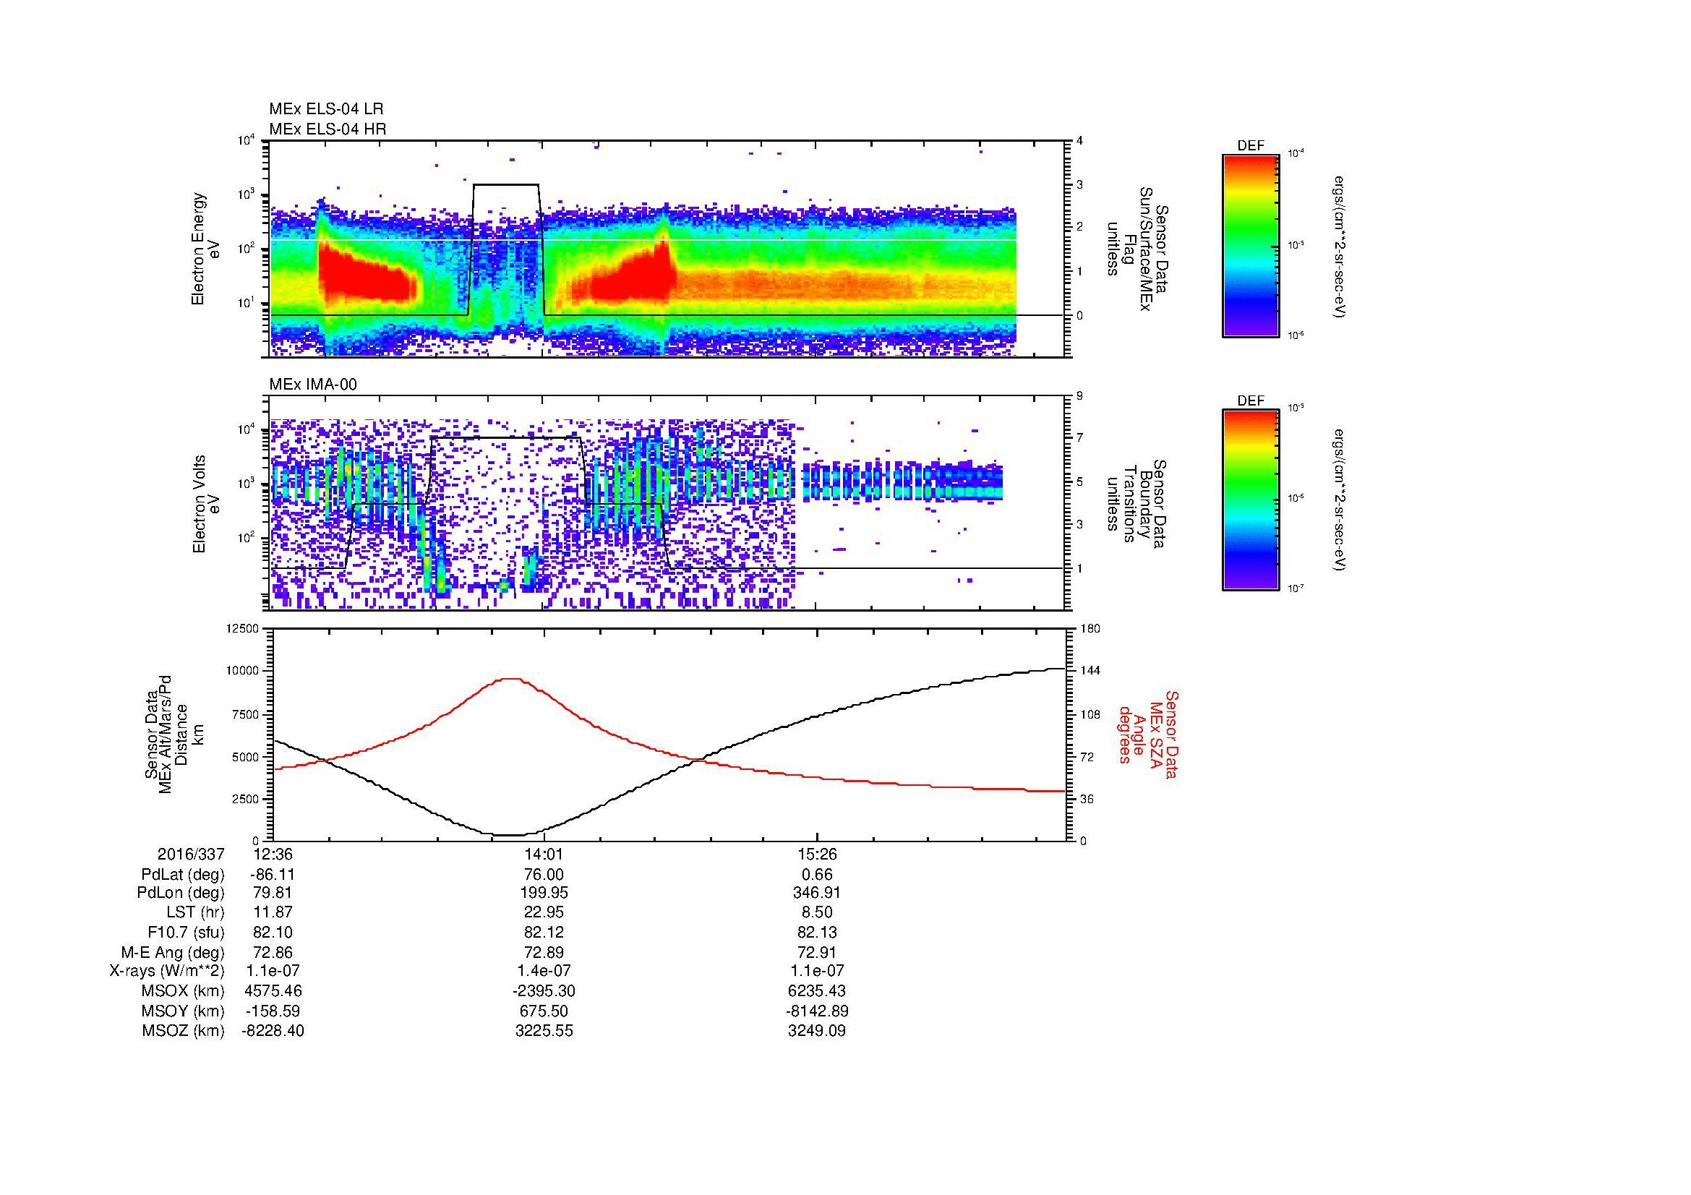Viewport: 1691px width, 1195px height.
Task: Click the 'MEx ELS-04 LR' plot title
Action: pyautogui.click(x=326, y=109)
